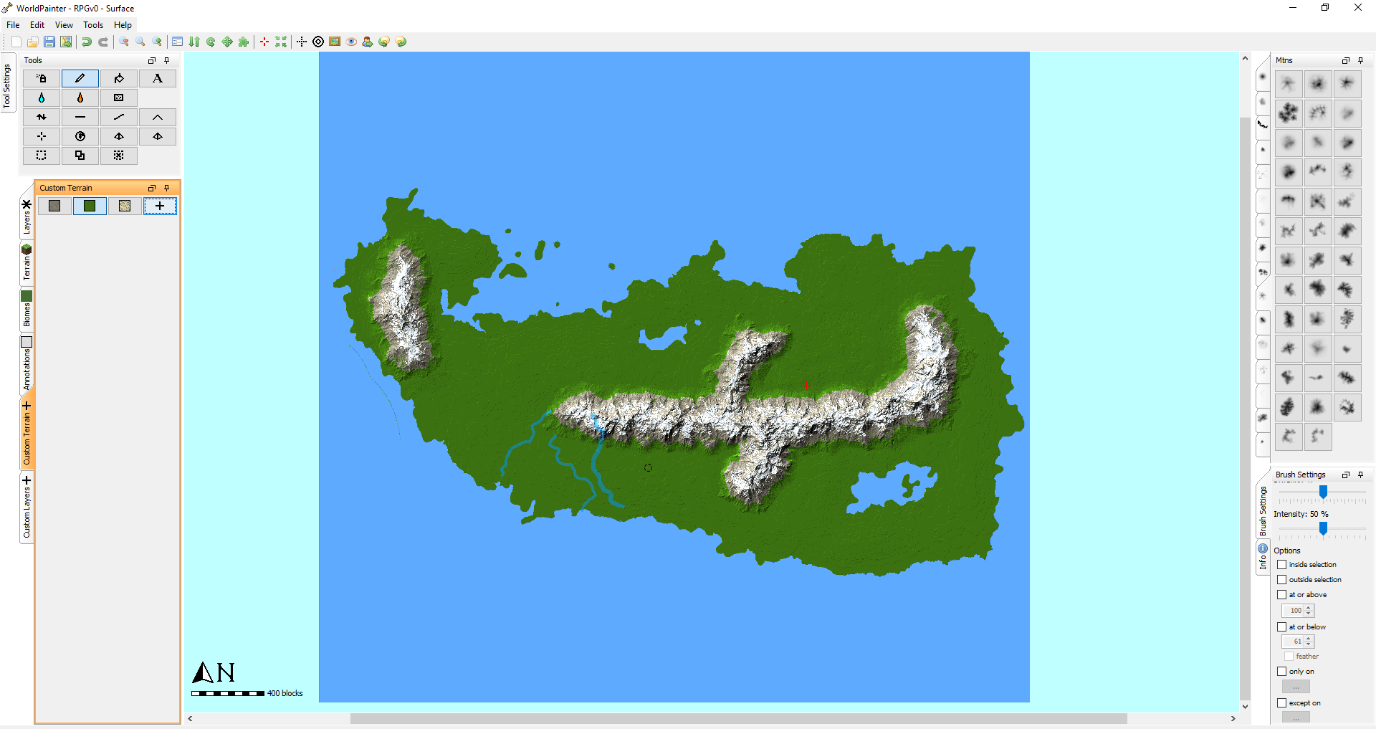Screen dimensions: 1376x729
Task: Undock the Tools panel
Action: pyautogui.click(x=152, y=61)
